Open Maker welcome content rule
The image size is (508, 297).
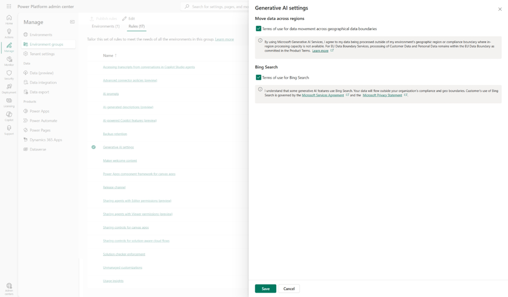point(120,161)
